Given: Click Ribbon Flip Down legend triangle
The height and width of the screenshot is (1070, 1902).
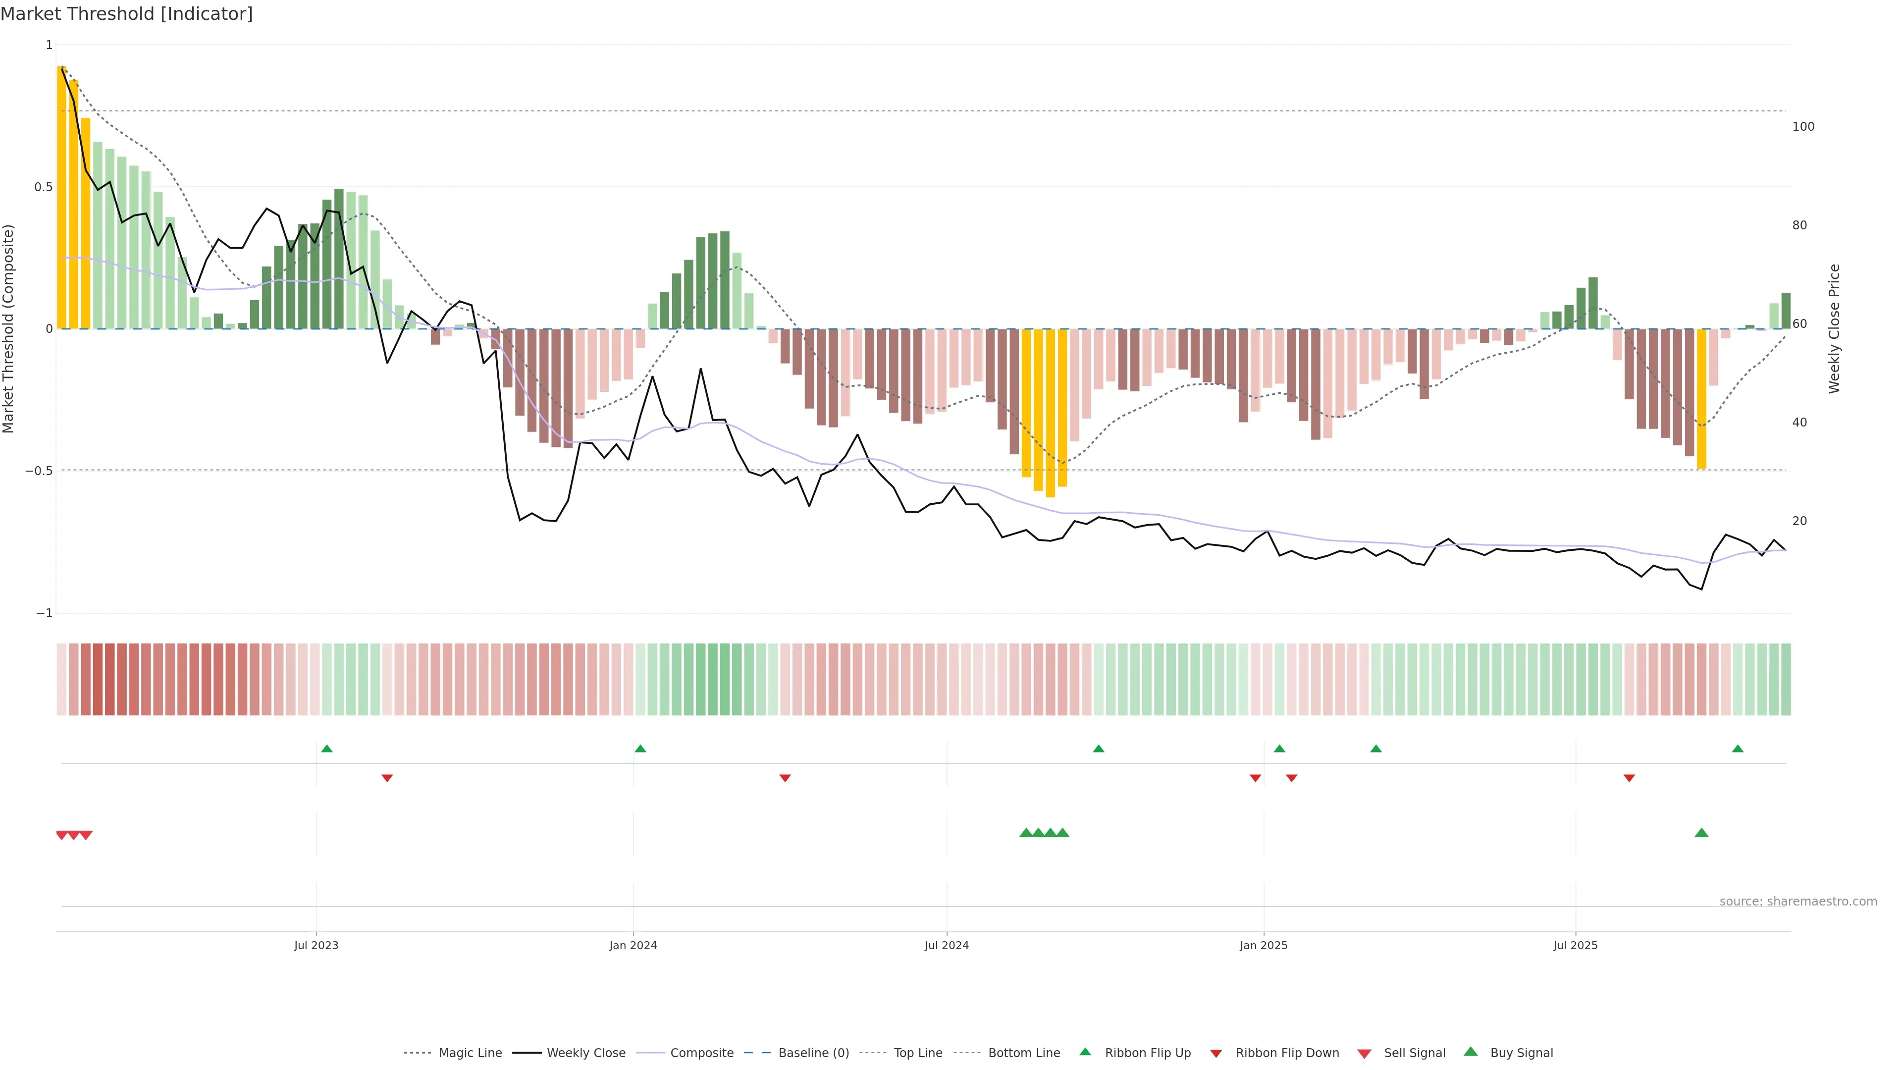Looking at the screenshot, I should (x=1216, y=1053).
